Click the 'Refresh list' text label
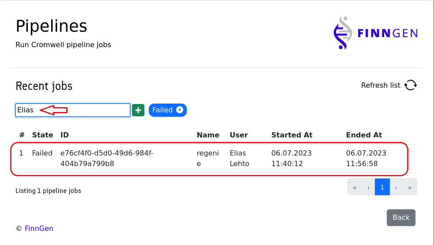Image resolution: width=434 pixels, height=245 pixels. pyautogui.click(x=381, y=85)
